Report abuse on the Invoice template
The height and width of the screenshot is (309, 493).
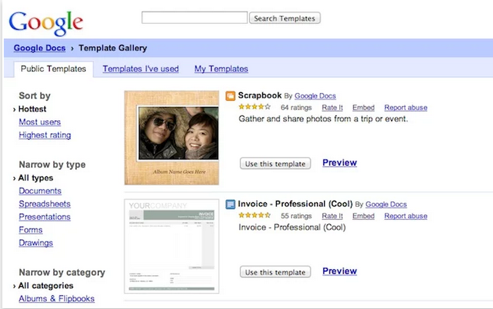(x=406, y=216)
